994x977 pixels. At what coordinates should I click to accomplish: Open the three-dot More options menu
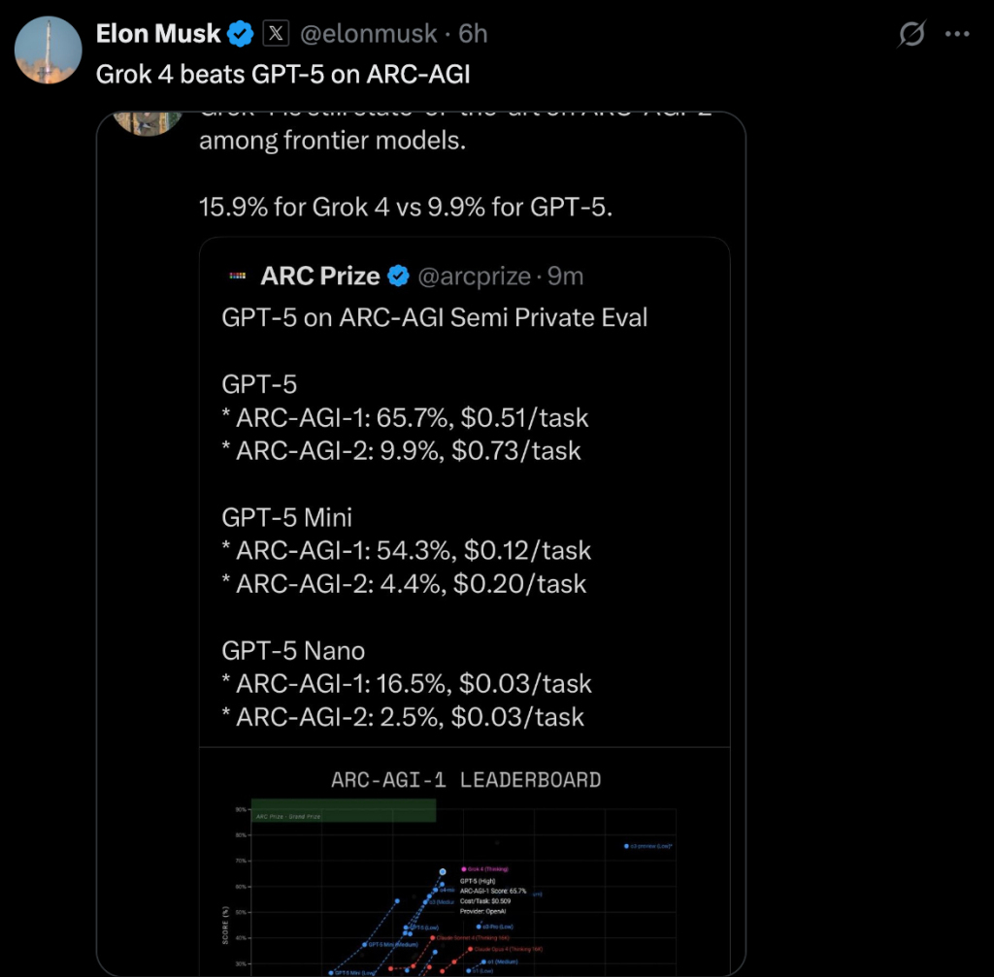958,35
